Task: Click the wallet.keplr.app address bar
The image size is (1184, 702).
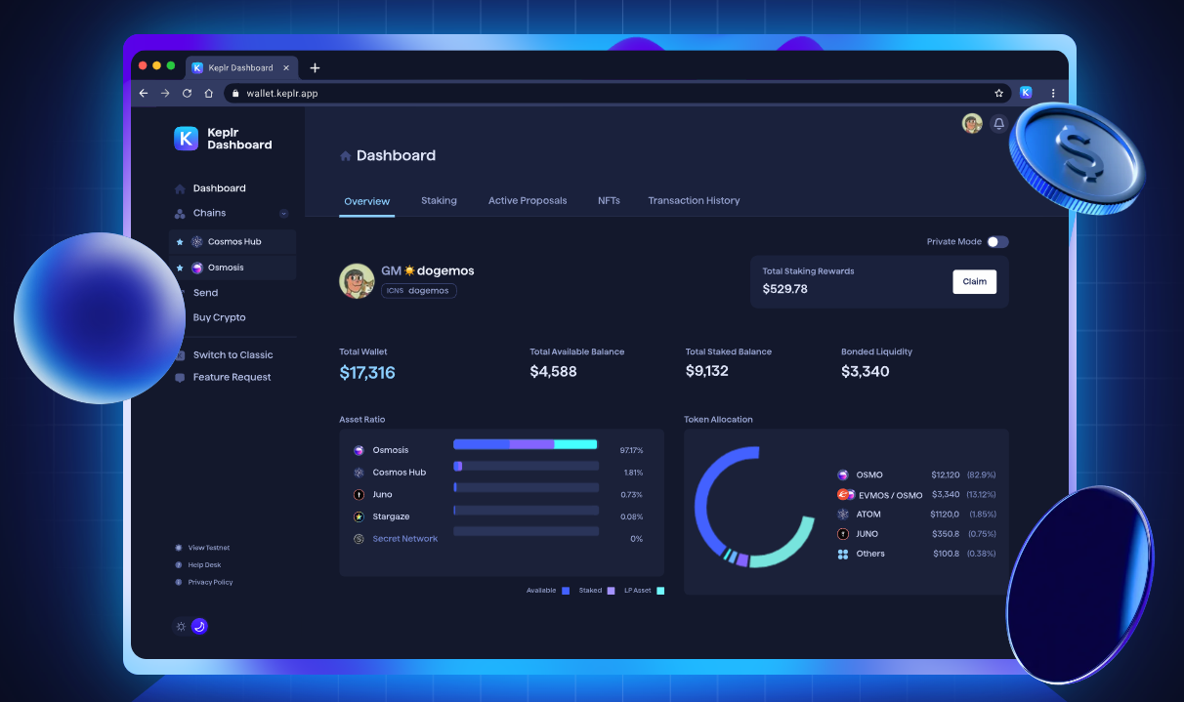Action: point(617,94)
